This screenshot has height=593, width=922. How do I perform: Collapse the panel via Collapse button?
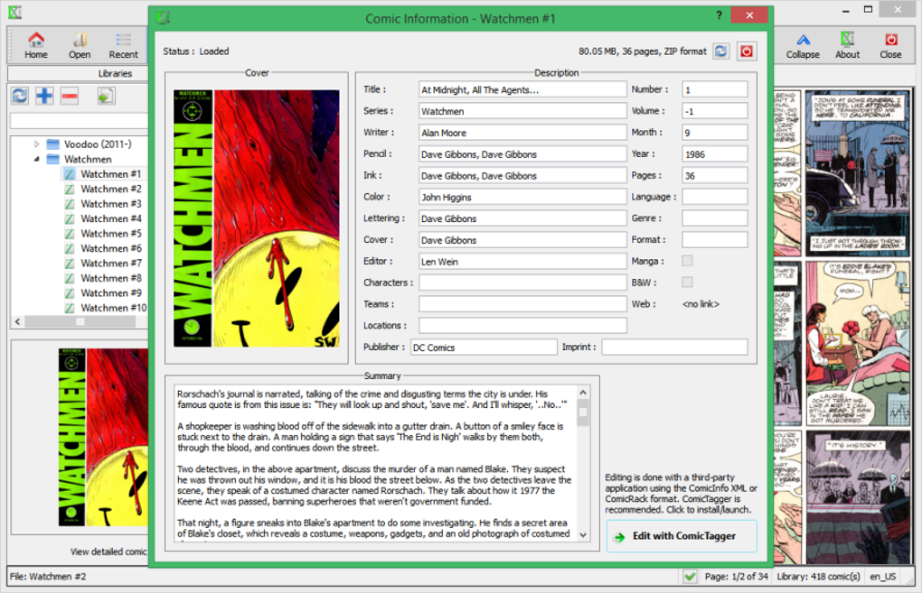(x=803, y=45)
